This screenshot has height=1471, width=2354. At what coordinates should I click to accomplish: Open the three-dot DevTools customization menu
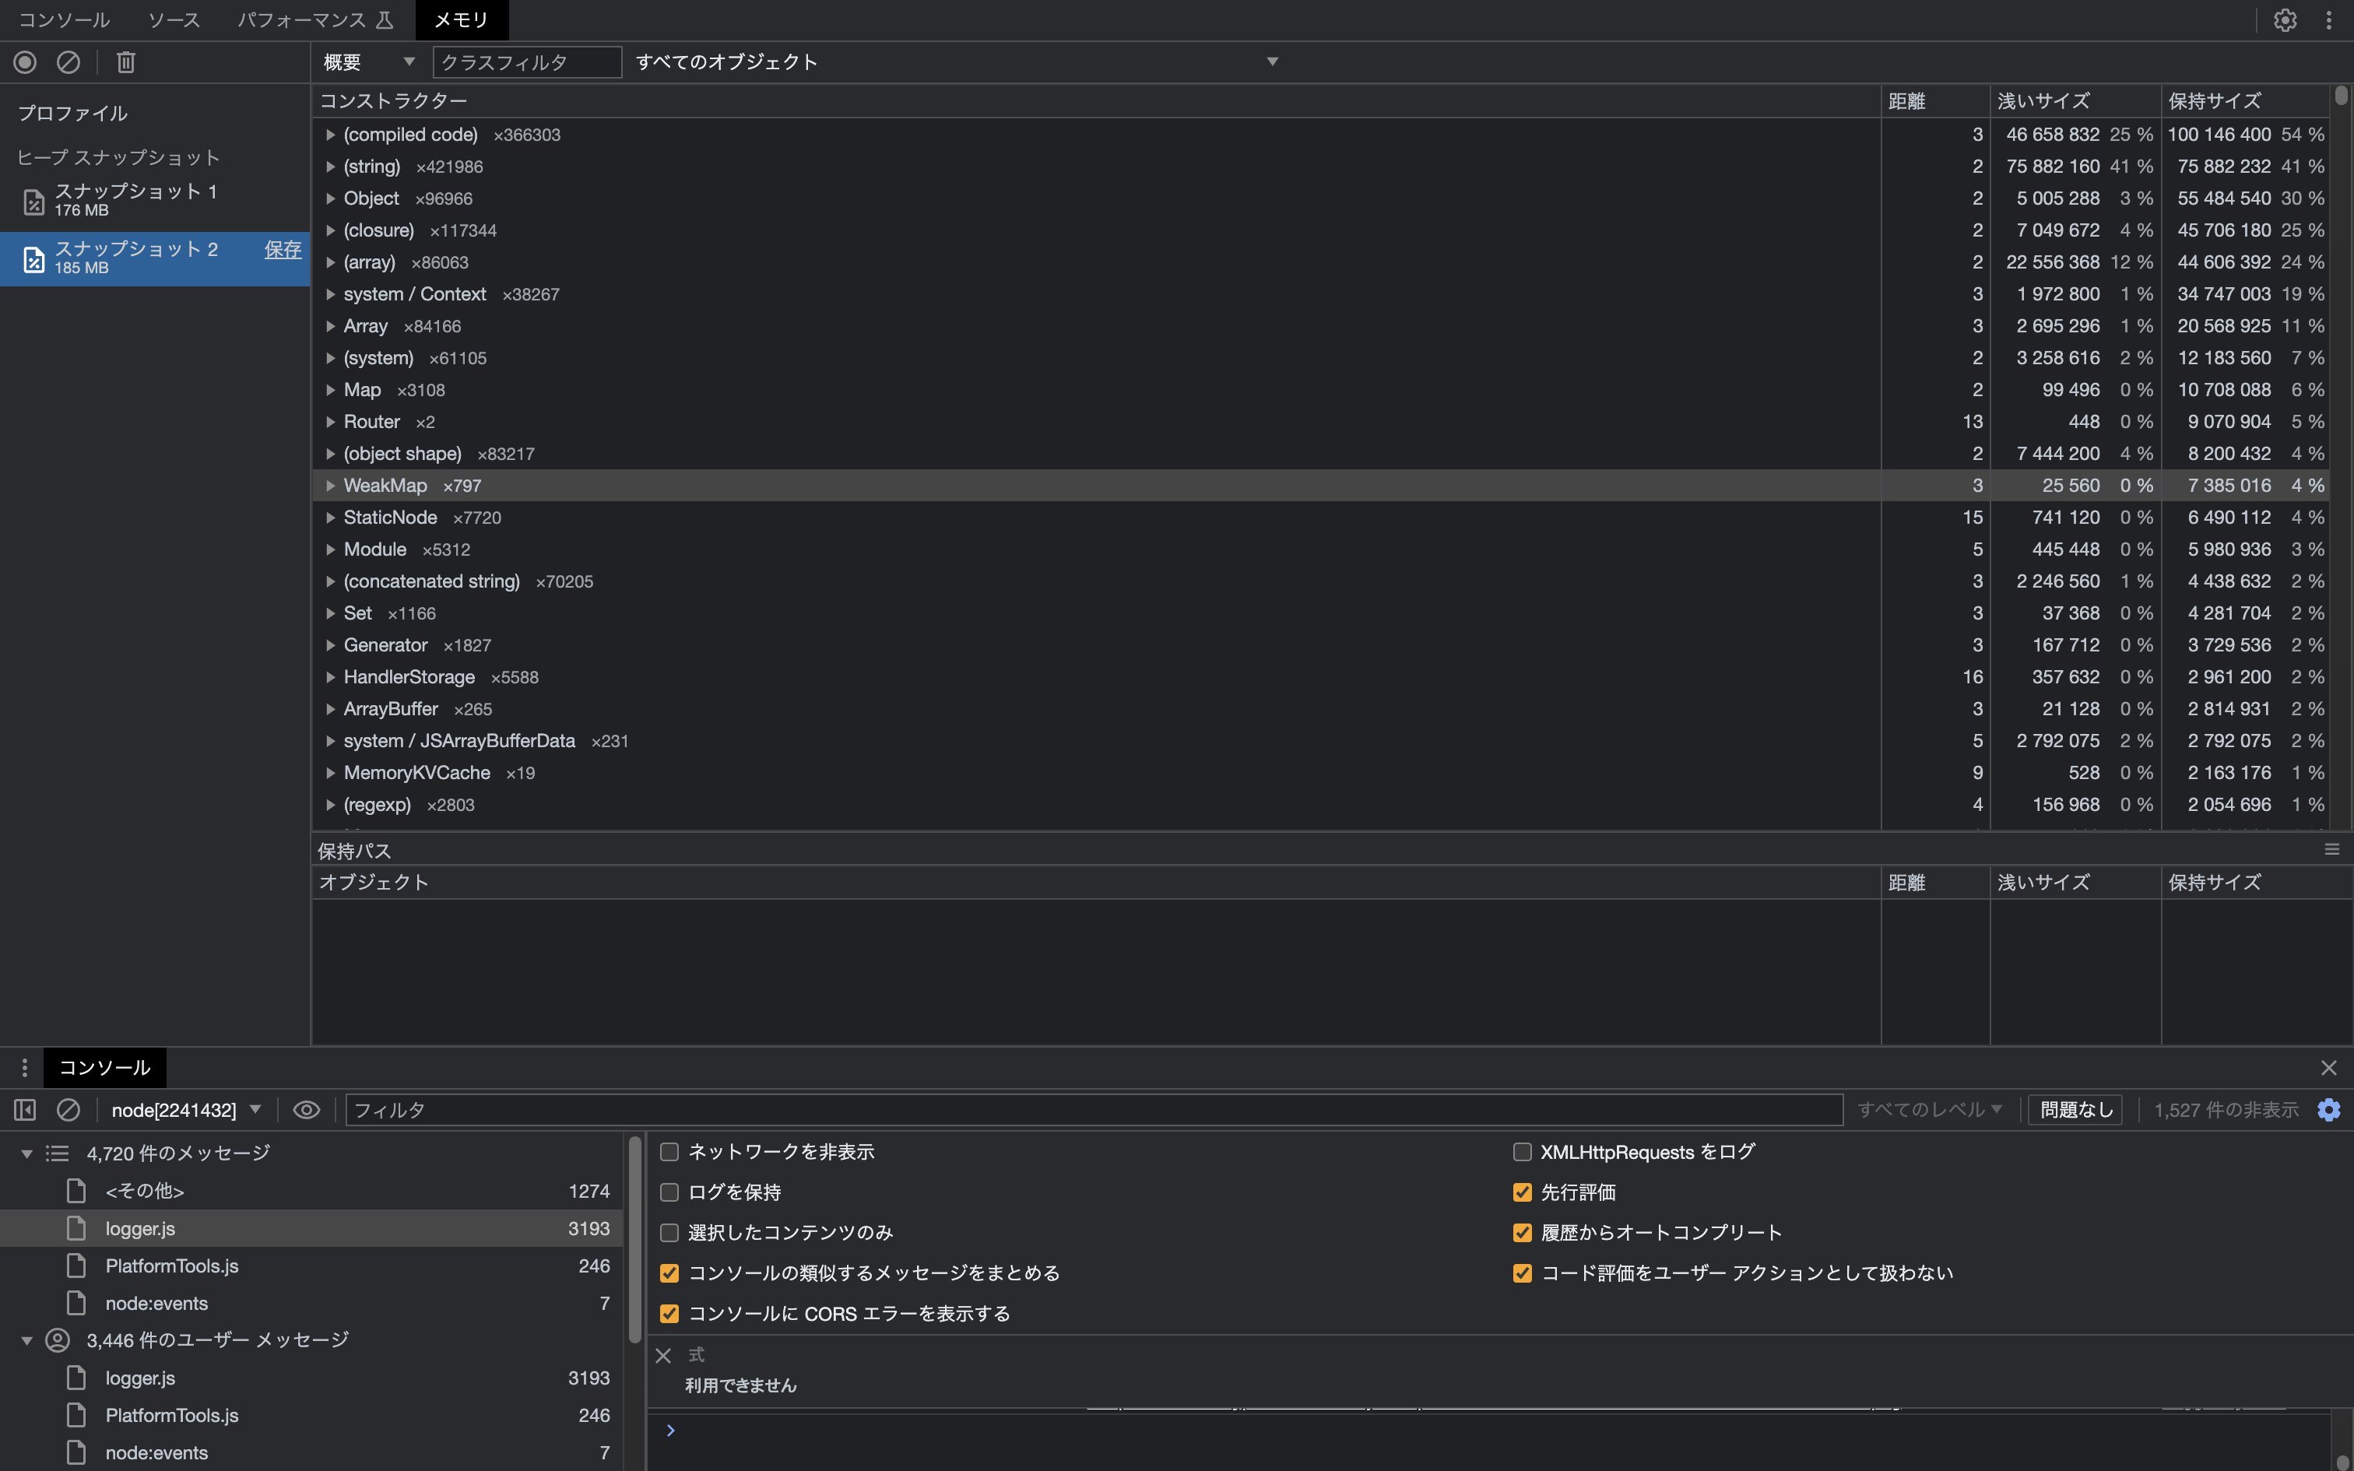tap(2330, 19)
